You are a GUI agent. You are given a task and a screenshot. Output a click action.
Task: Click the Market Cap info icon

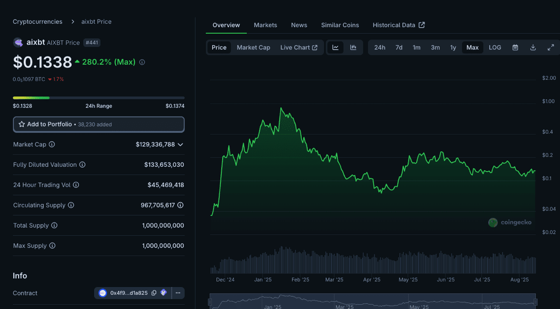[x=52, y=145]
